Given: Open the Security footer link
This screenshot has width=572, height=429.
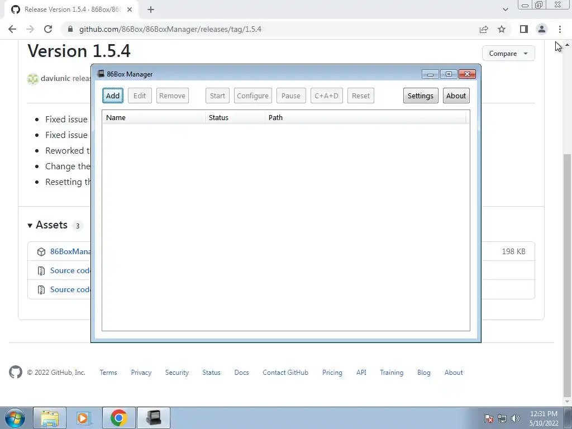Looking at the screenshot, I should tap(177, 373).
